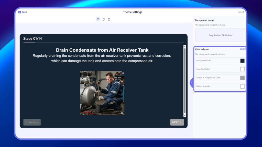The width and height of the screenshot is (262, 147).
Task: Open the Button text color swatch
Action: [242, 86]
